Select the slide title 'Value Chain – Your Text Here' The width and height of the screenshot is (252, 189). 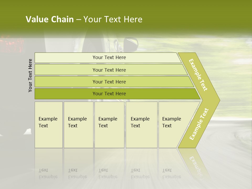tap(84, 19)
